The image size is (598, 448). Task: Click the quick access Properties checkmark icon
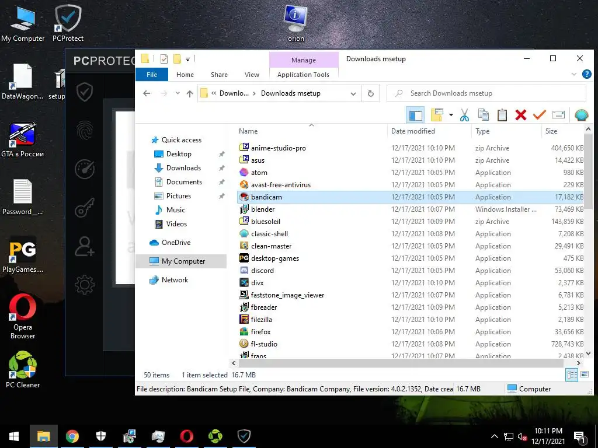coord(164,59)
